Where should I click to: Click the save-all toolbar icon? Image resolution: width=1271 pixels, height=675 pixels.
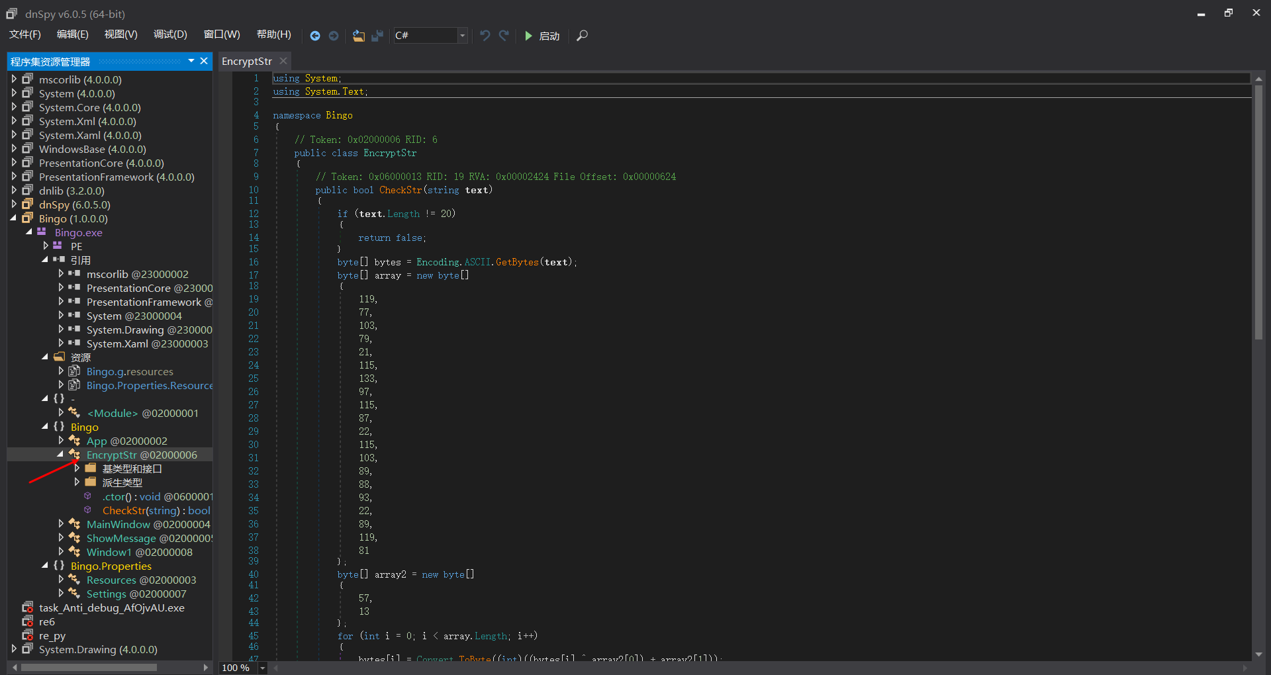click(x=377, y=36)
